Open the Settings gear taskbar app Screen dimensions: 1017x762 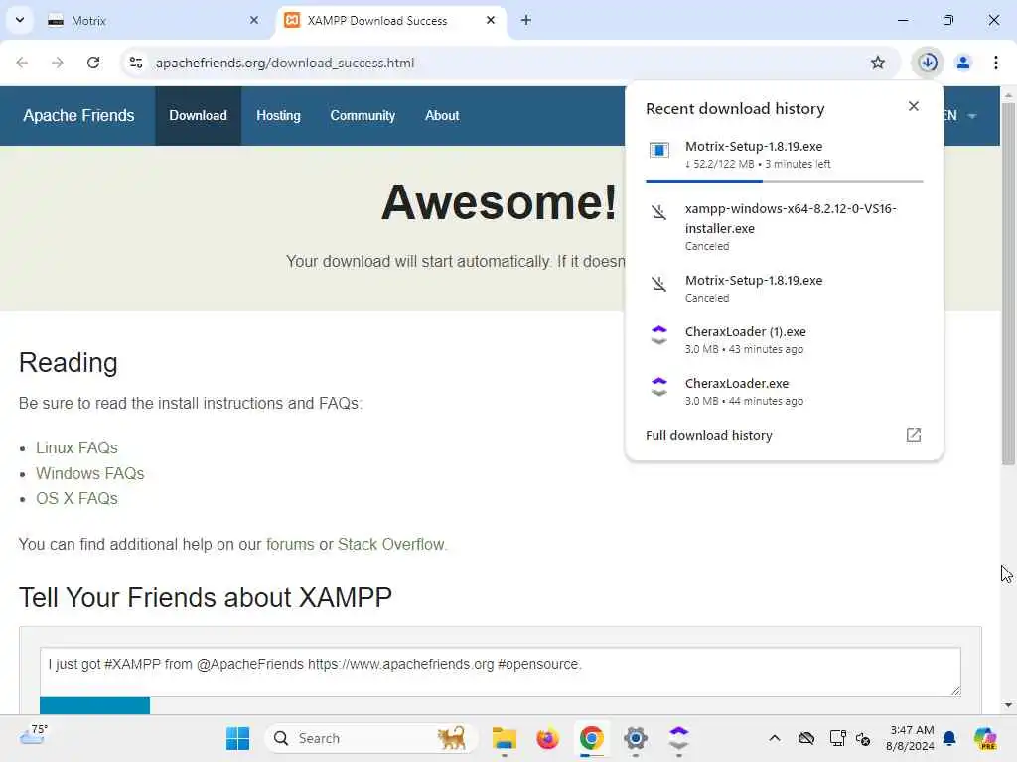click(635, 738)
